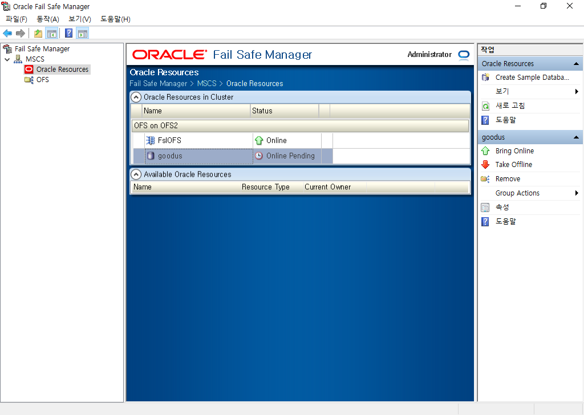Click the goodus database cylinder icon
The image size is (584, 415).
click(151, 156)
